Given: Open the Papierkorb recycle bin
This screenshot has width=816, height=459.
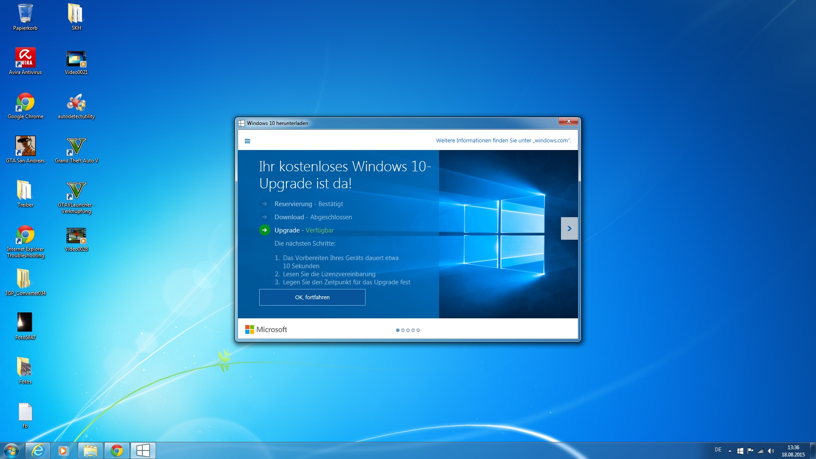Looking at the screenshot, I should point(25,14).
